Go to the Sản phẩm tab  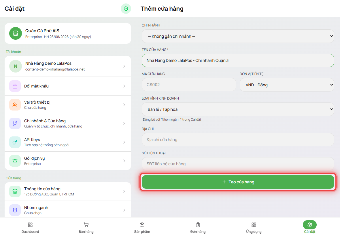coord(142,228)
